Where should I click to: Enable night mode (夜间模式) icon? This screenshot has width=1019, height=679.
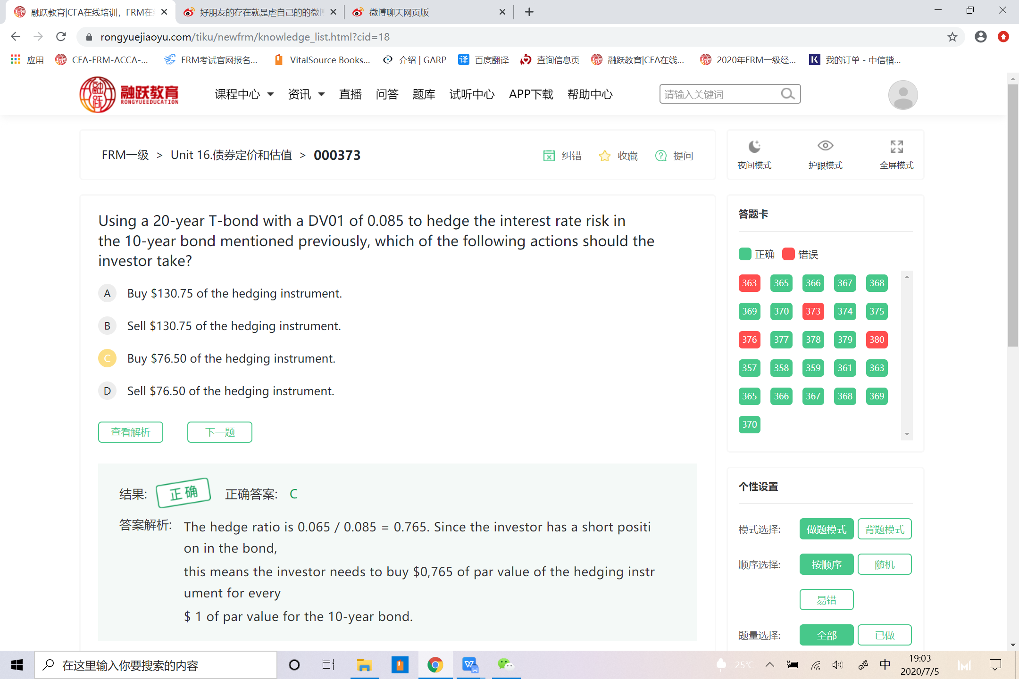754,147
